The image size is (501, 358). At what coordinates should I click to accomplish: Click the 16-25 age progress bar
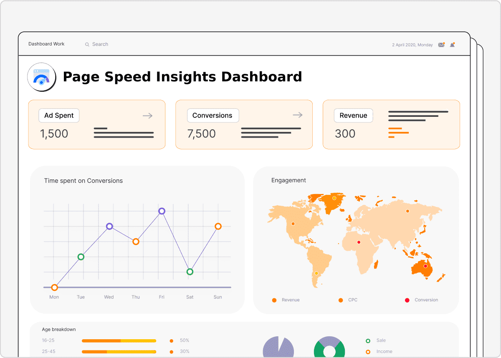coord(119,341)
